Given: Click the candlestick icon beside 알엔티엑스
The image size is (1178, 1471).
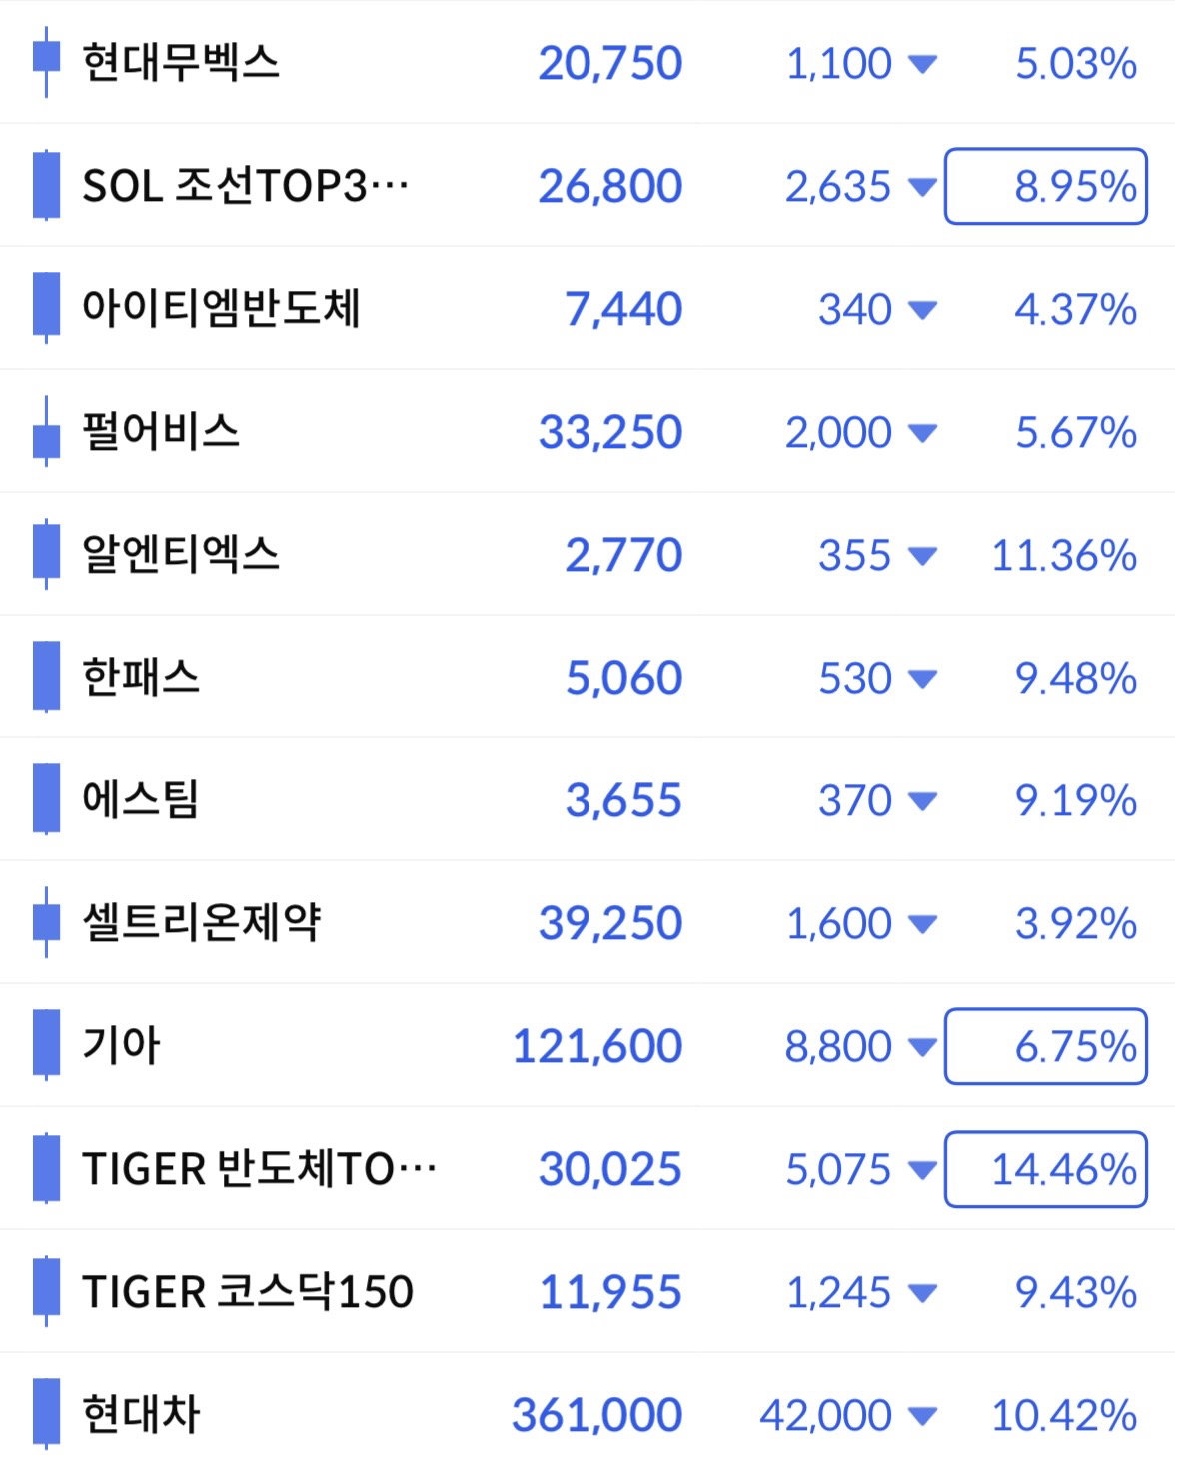Looking at the screenshot, I should (46, 554).
